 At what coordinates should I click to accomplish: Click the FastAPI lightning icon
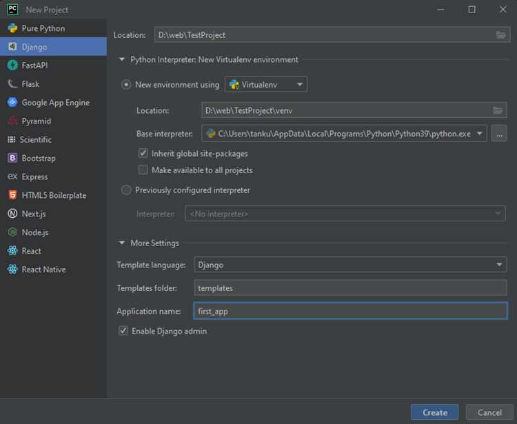point(12,65)
